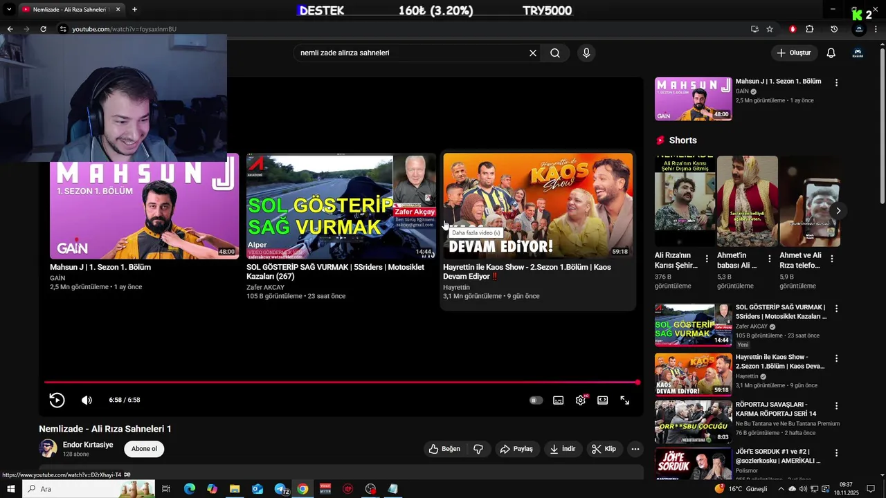Open a new browser tab

pos(134,10)
